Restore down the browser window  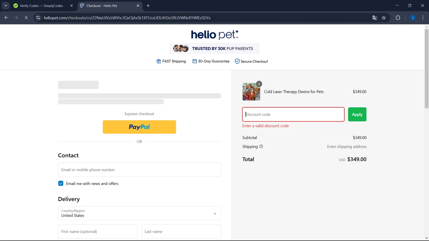pyautogui.click(x=410, y=5)
